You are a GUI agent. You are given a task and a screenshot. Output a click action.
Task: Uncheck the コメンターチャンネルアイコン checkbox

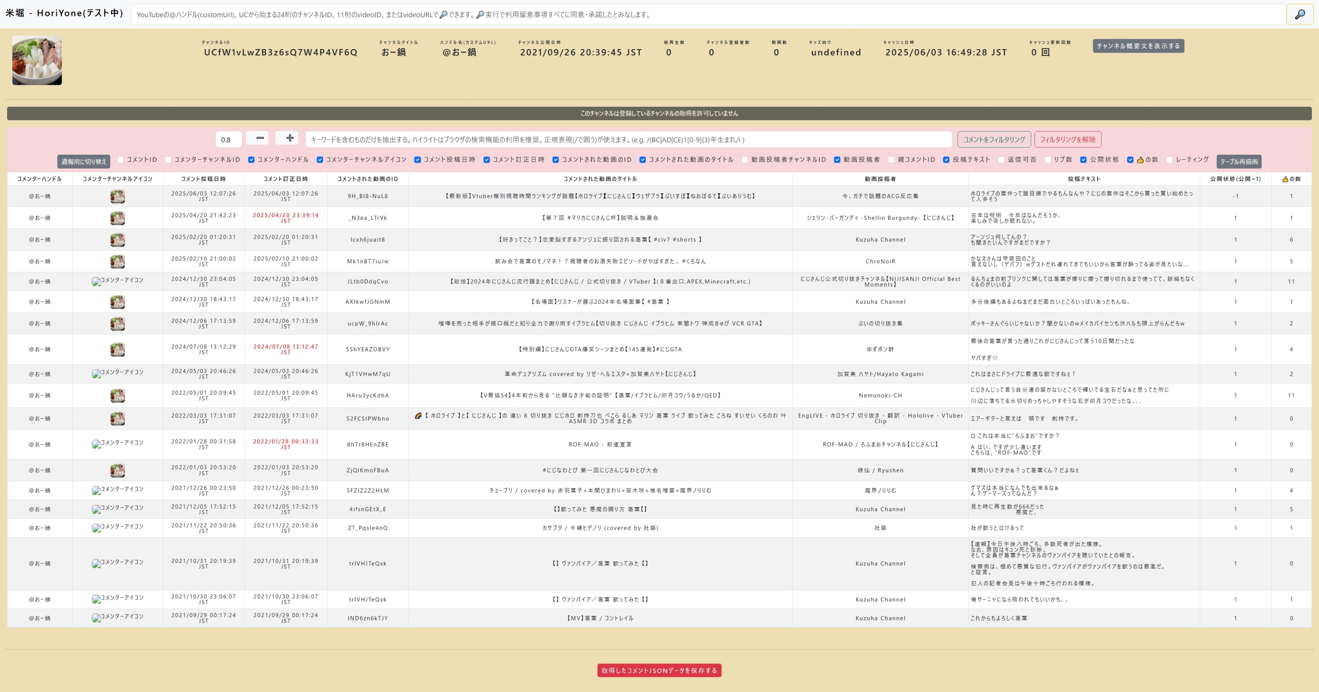320,160
